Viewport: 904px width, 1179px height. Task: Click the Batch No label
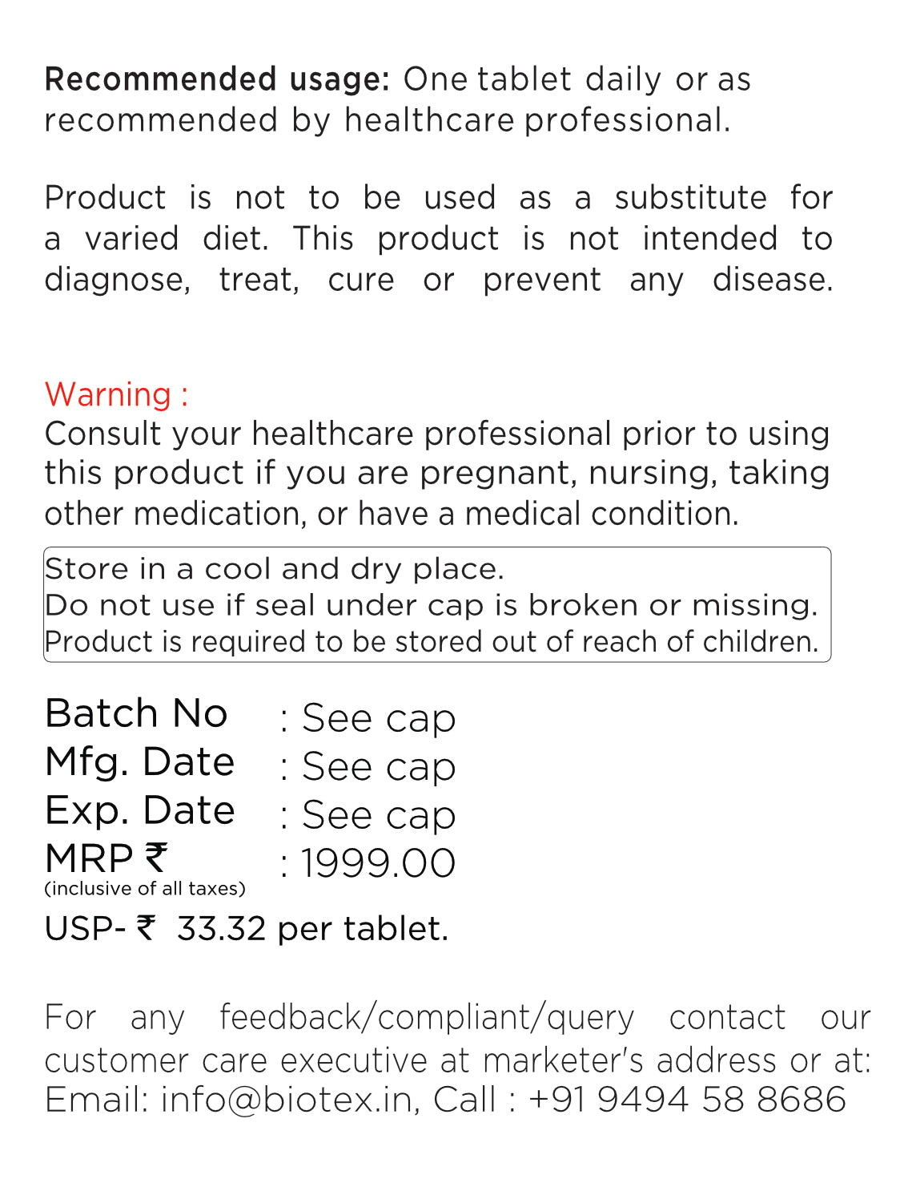(137, 713)
